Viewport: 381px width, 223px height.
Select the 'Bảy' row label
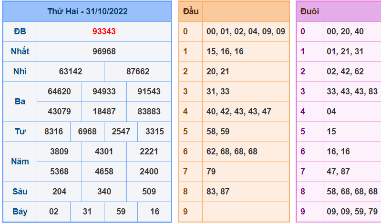[20, 212]
